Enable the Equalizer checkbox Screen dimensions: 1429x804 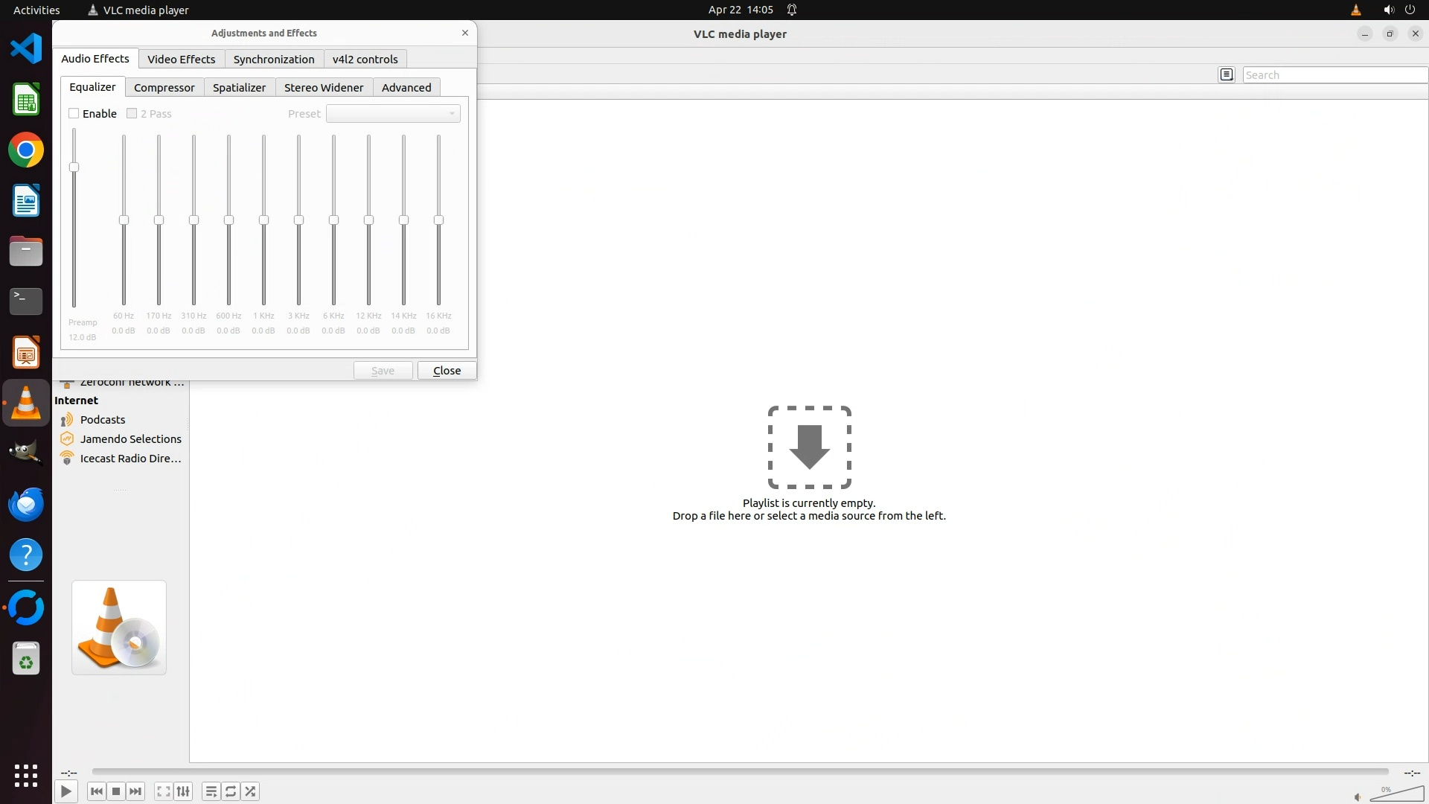[x=74, y=113]
